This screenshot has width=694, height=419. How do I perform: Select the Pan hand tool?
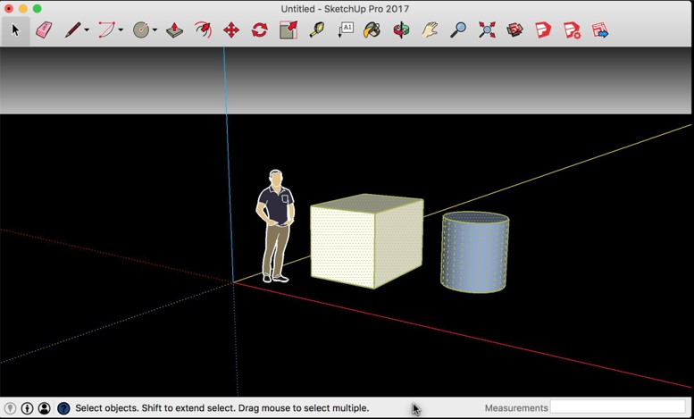tap(430, 30)
